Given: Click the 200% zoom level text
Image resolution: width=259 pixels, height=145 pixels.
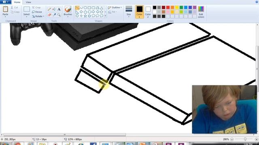Looking at the screenshot, I should click(226, 139).
